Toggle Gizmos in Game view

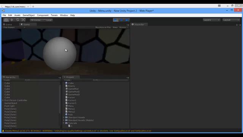[123, 27]
